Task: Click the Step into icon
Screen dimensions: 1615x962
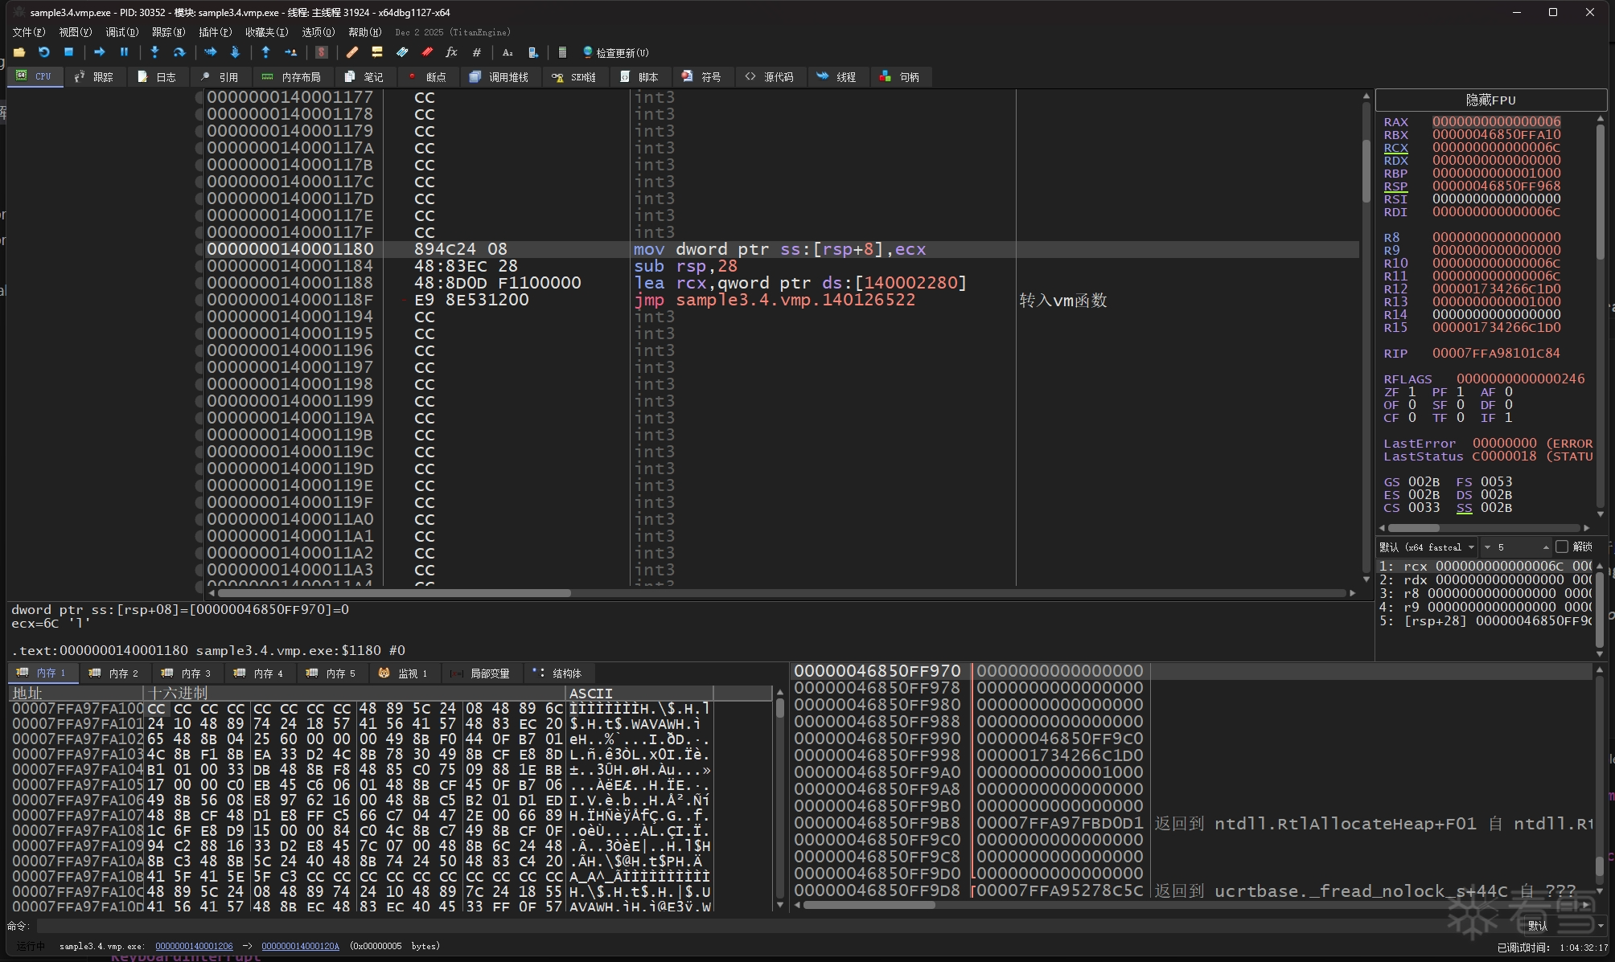Action: (x=154, y=52)
